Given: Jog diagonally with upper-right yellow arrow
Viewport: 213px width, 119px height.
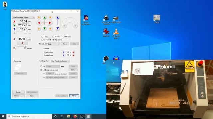Looking at the screenshot, I should pos(50,17).
